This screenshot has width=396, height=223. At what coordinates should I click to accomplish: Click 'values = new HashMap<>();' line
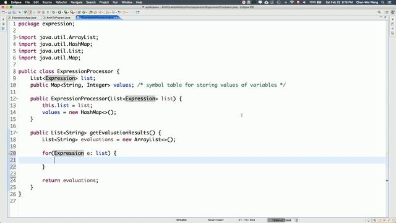coord(79,112)
